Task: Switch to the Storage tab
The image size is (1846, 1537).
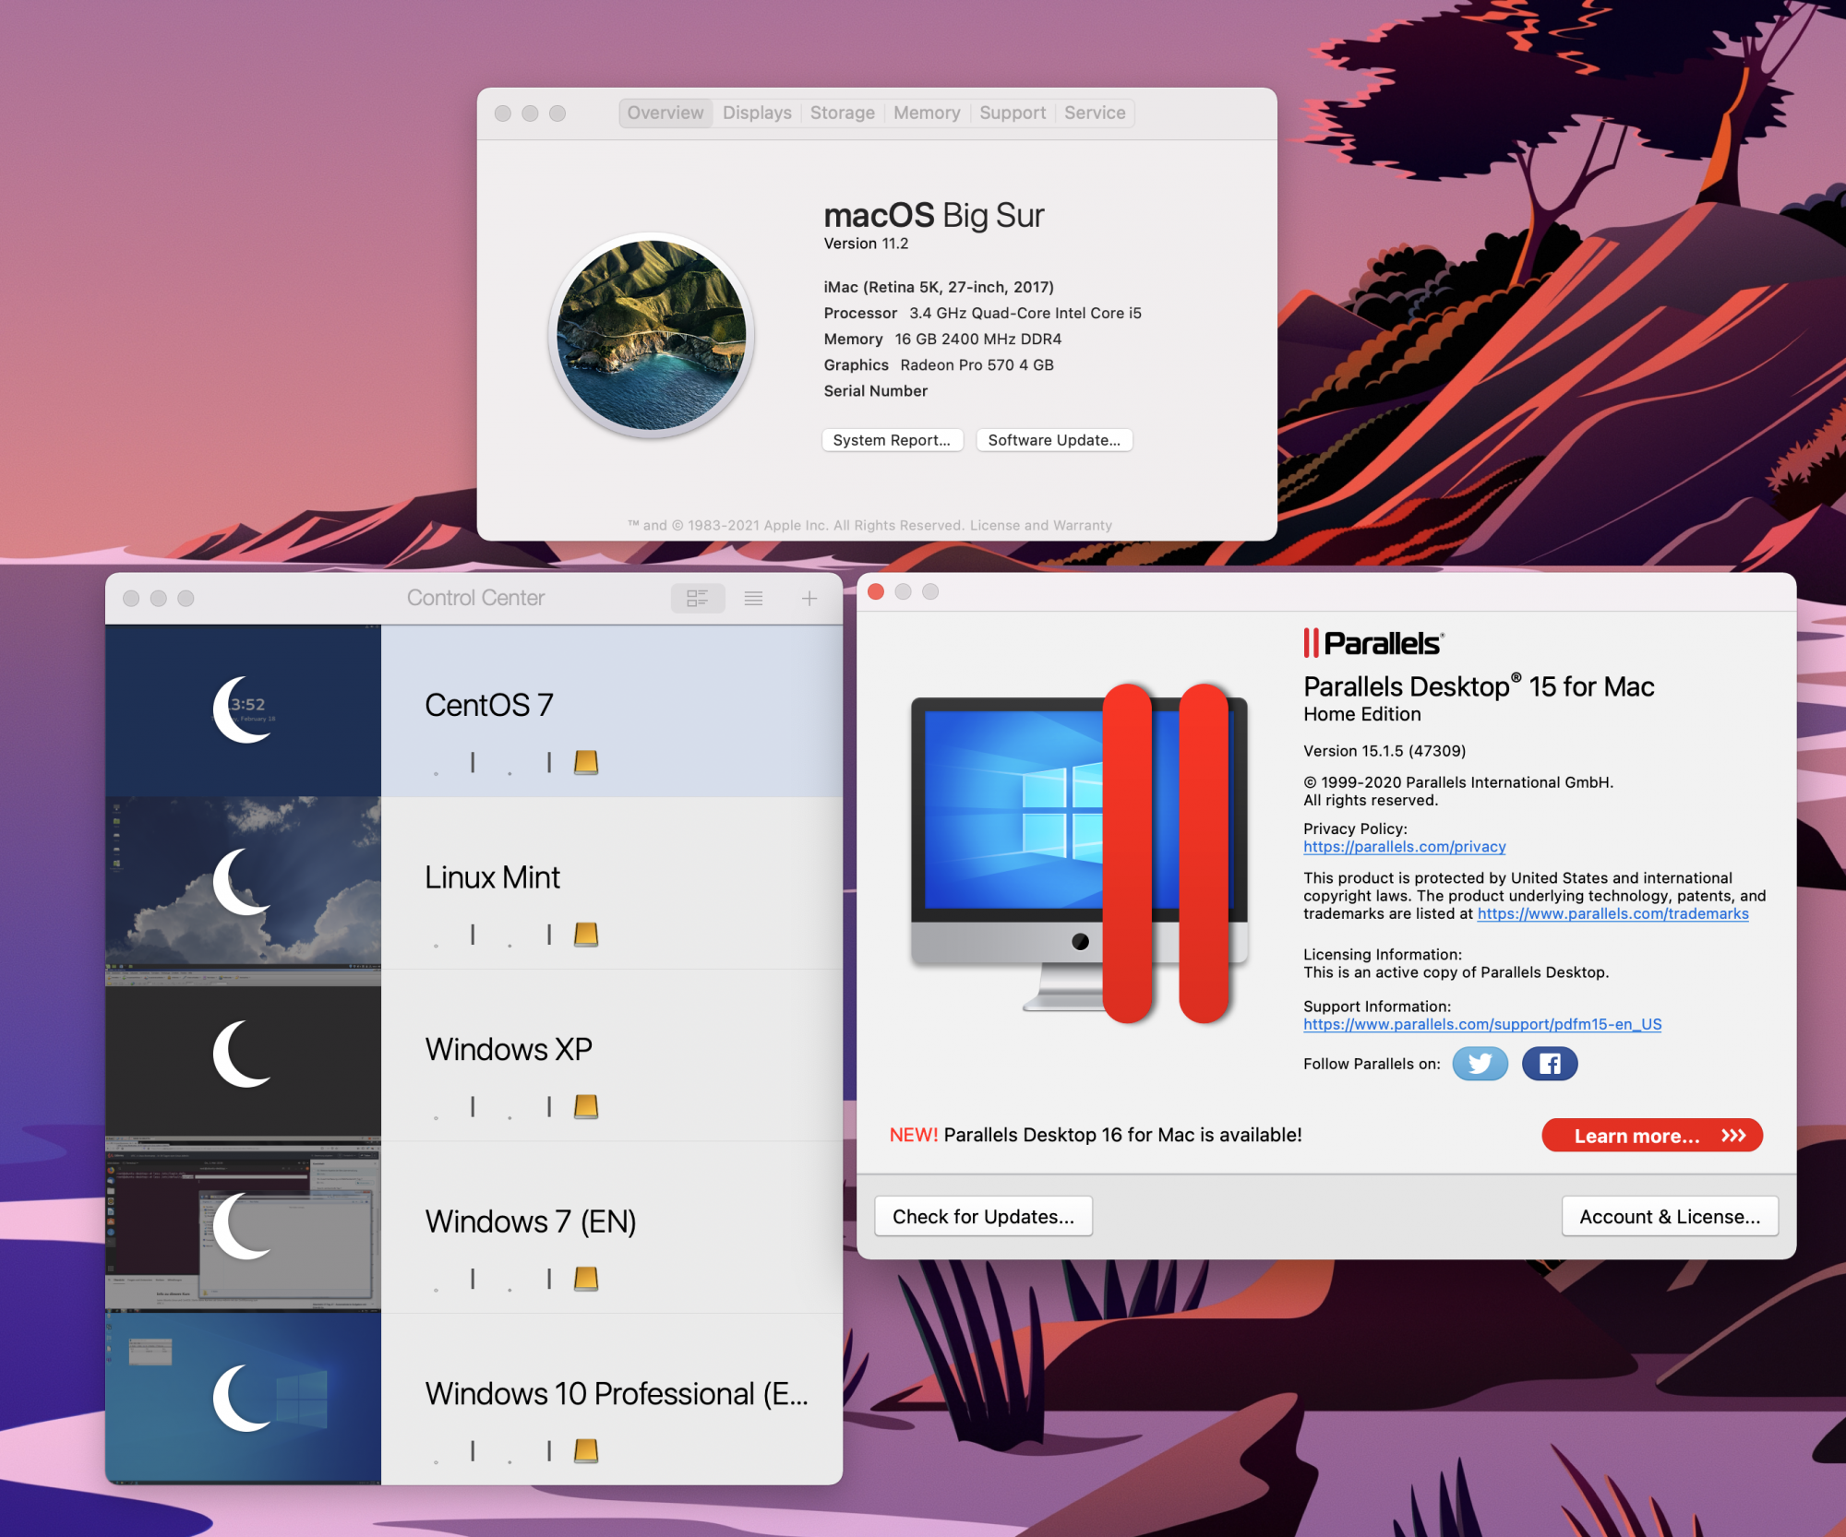Action: [842, 113]
